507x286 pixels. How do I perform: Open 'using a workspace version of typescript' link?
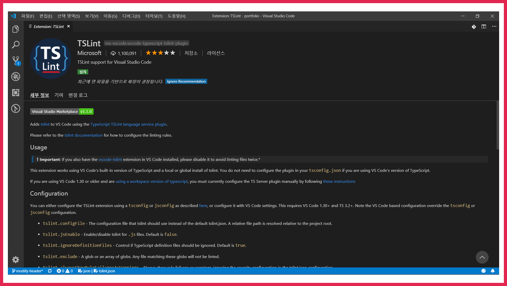(152, 181)
